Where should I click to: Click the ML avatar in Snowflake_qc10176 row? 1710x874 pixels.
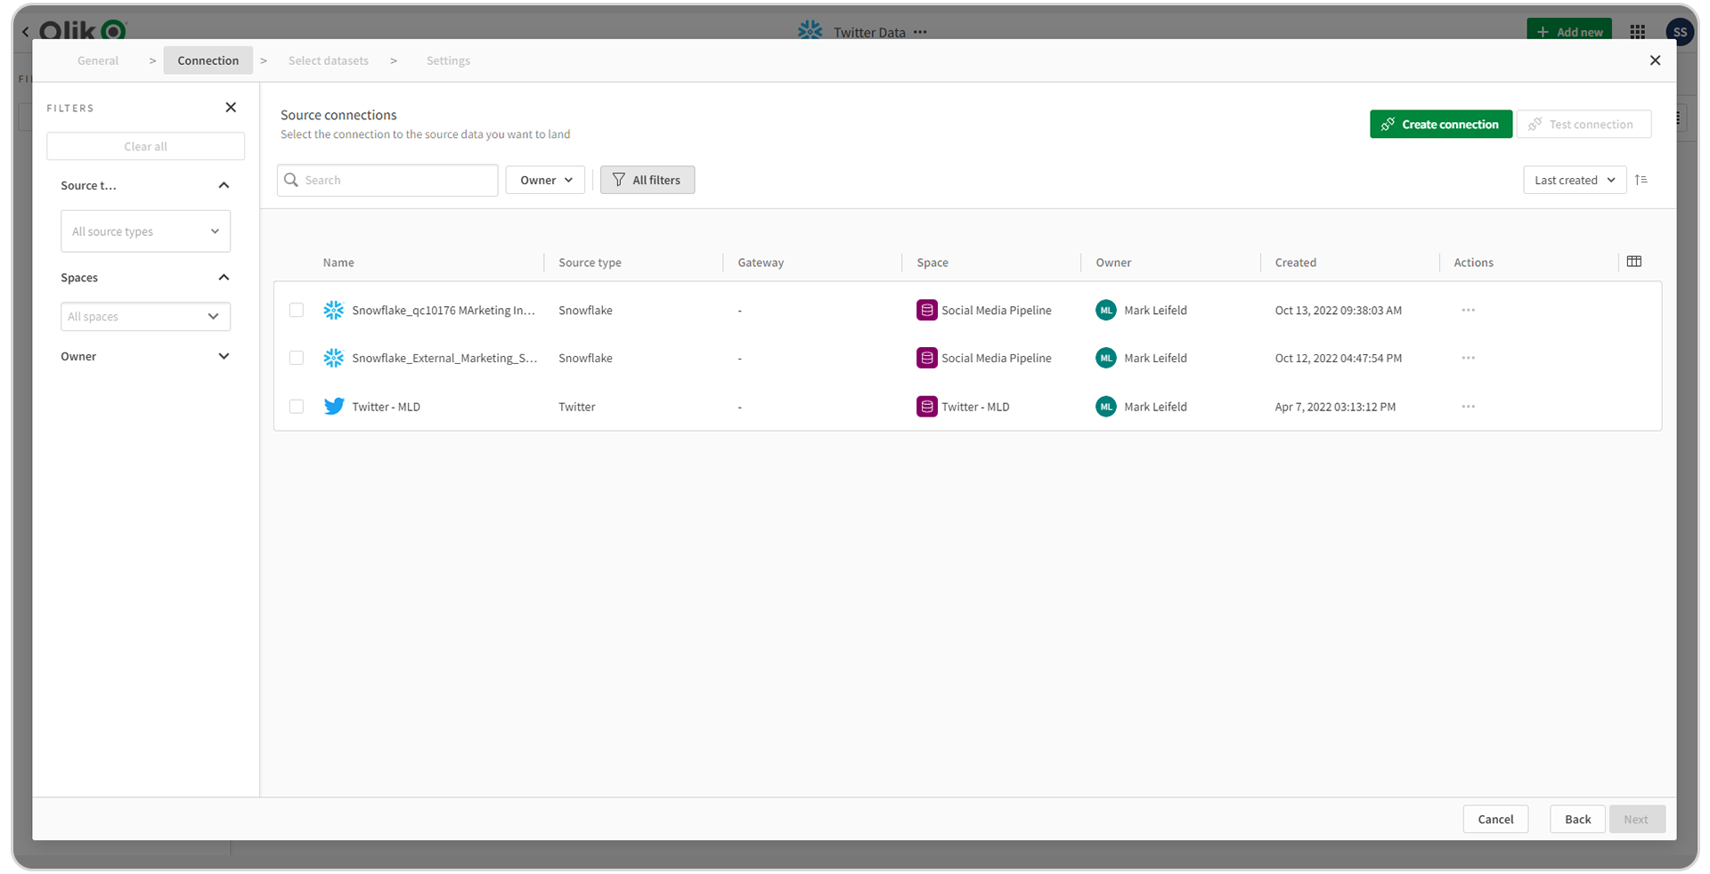tap(1106, 310)
